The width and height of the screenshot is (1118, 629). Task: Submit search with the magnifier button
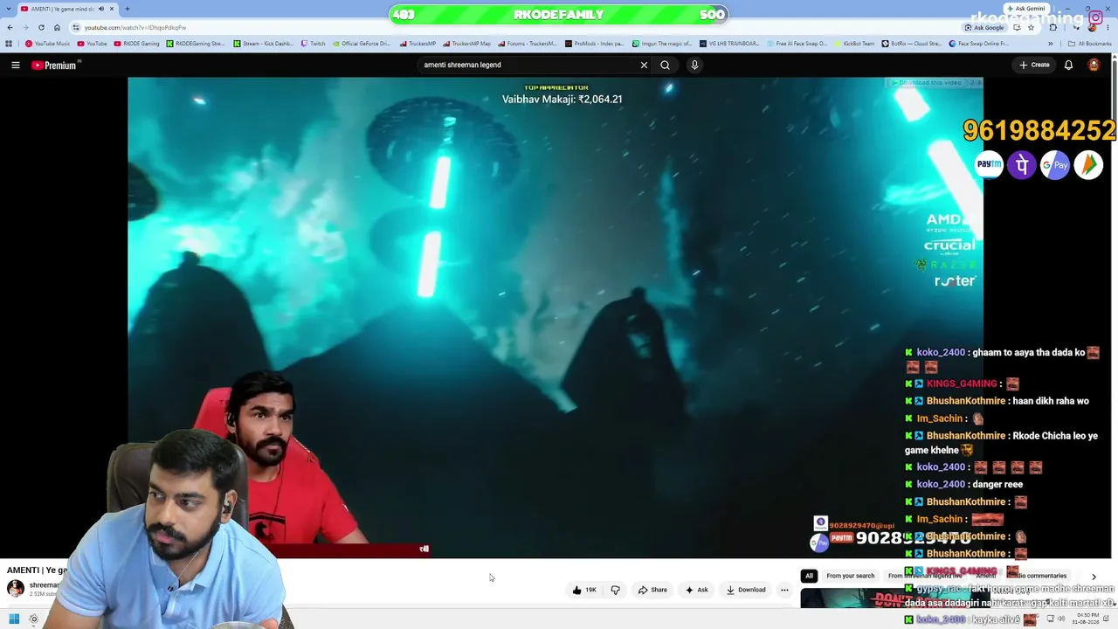pos(665,65)
